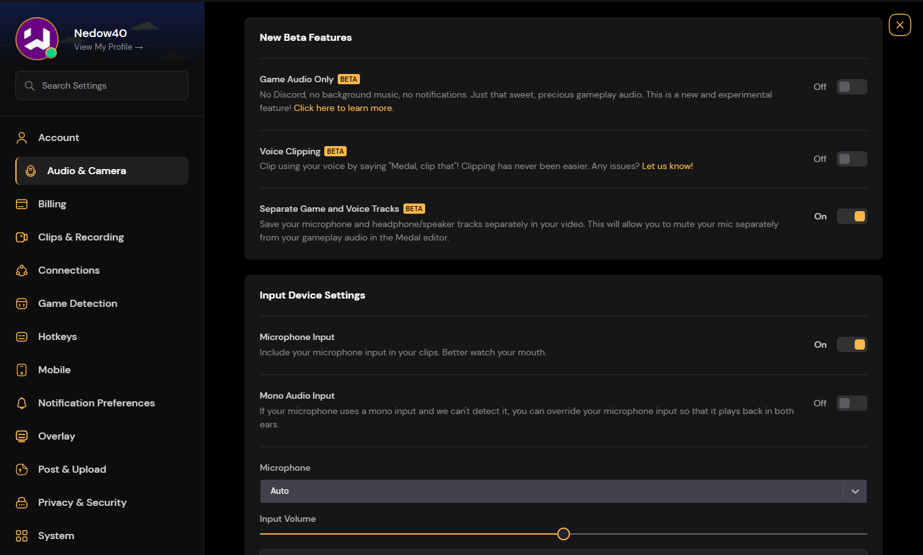Click the Mobile phone icon
This screenshot has height=555, width=923.
(22, 370)
